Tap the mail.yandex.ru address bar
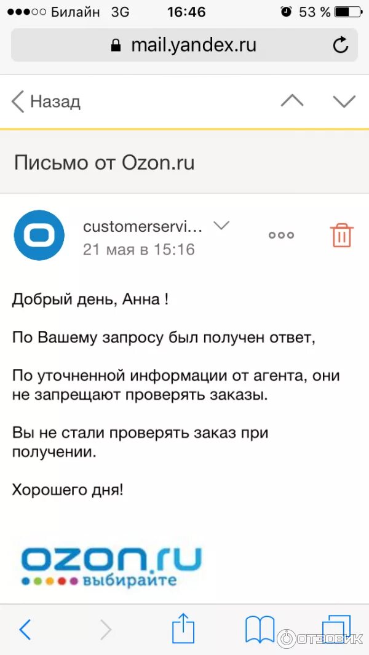Image resolution: width=369 pixels, height=655 pixels. (x=184, y=45)
